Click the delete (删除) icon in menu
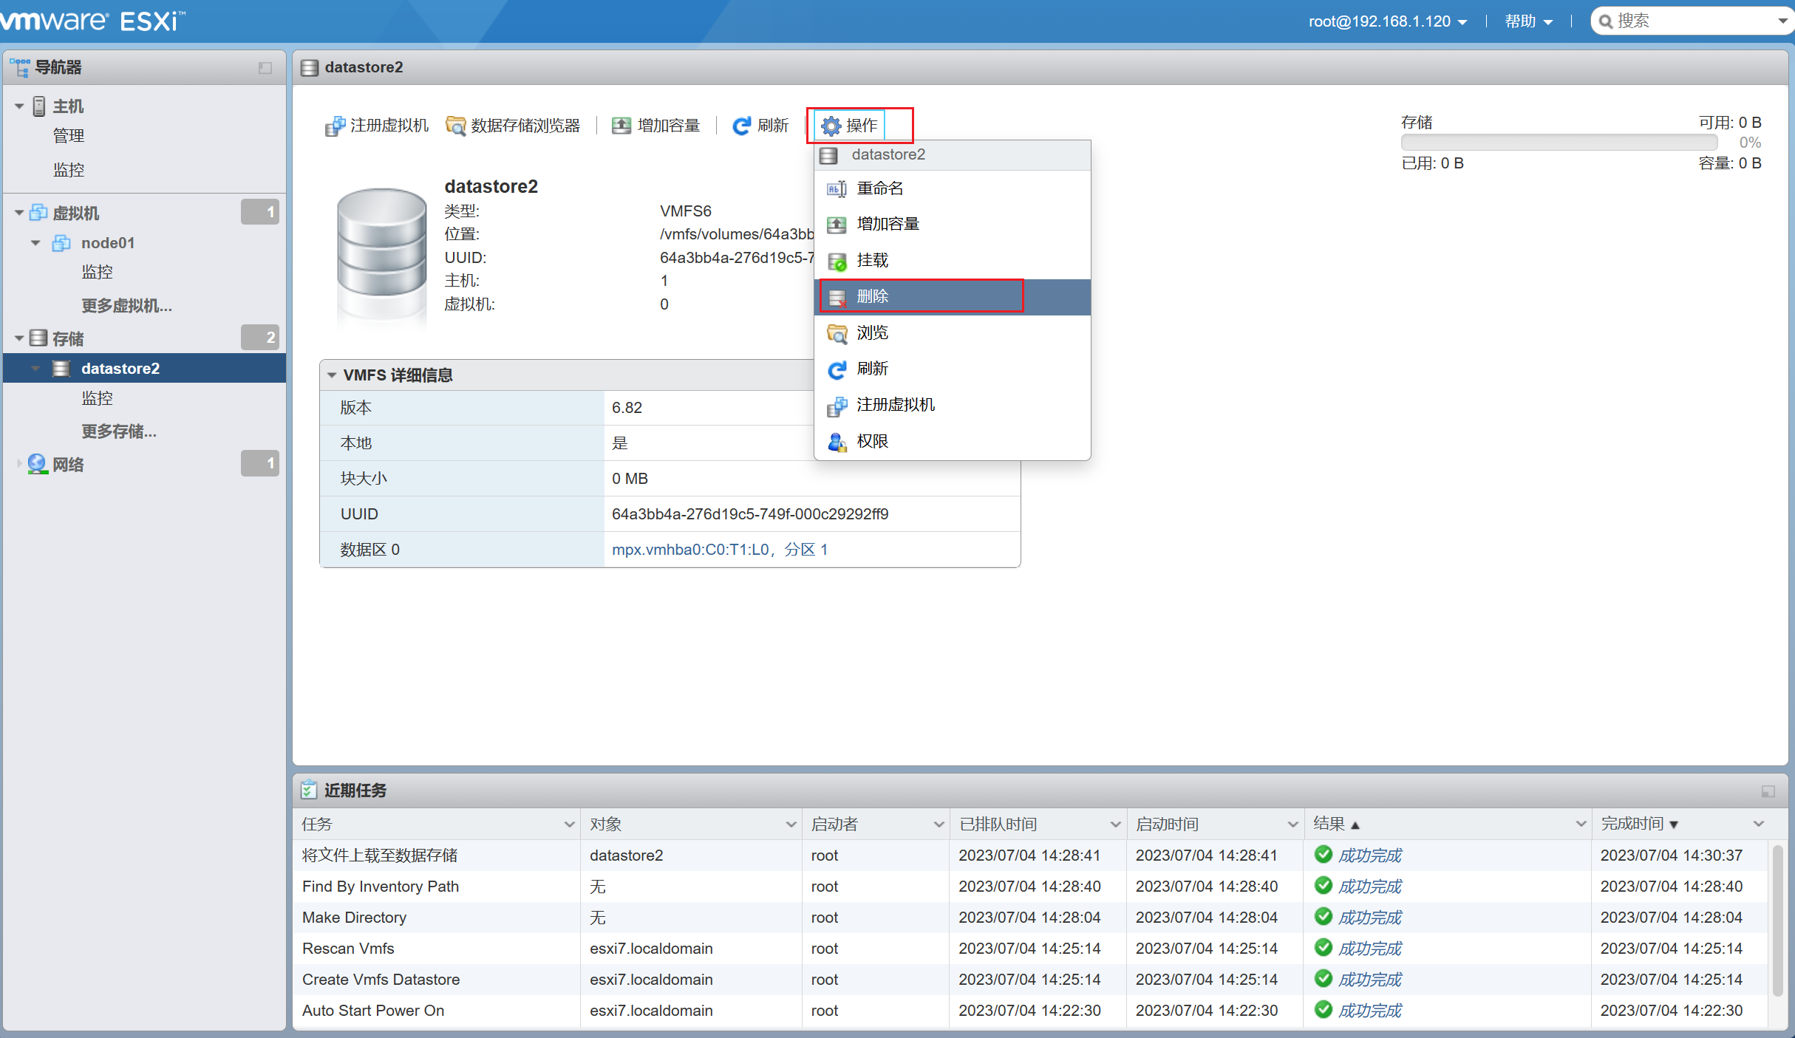This screenshot has height=1038, width=1795. (x=837, y=297)
